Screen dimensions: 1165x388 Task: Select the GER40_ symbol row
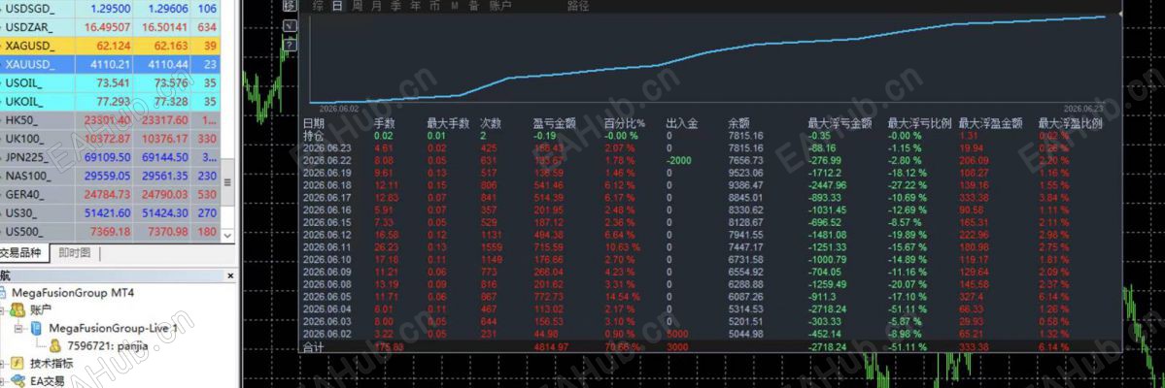tap(112, 194)
